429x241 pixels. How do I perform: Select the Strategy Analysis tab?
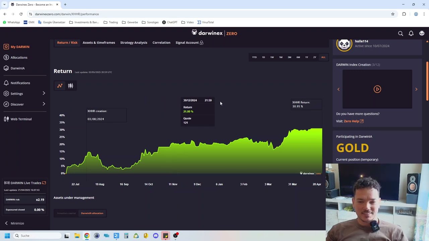pos(134,43)
